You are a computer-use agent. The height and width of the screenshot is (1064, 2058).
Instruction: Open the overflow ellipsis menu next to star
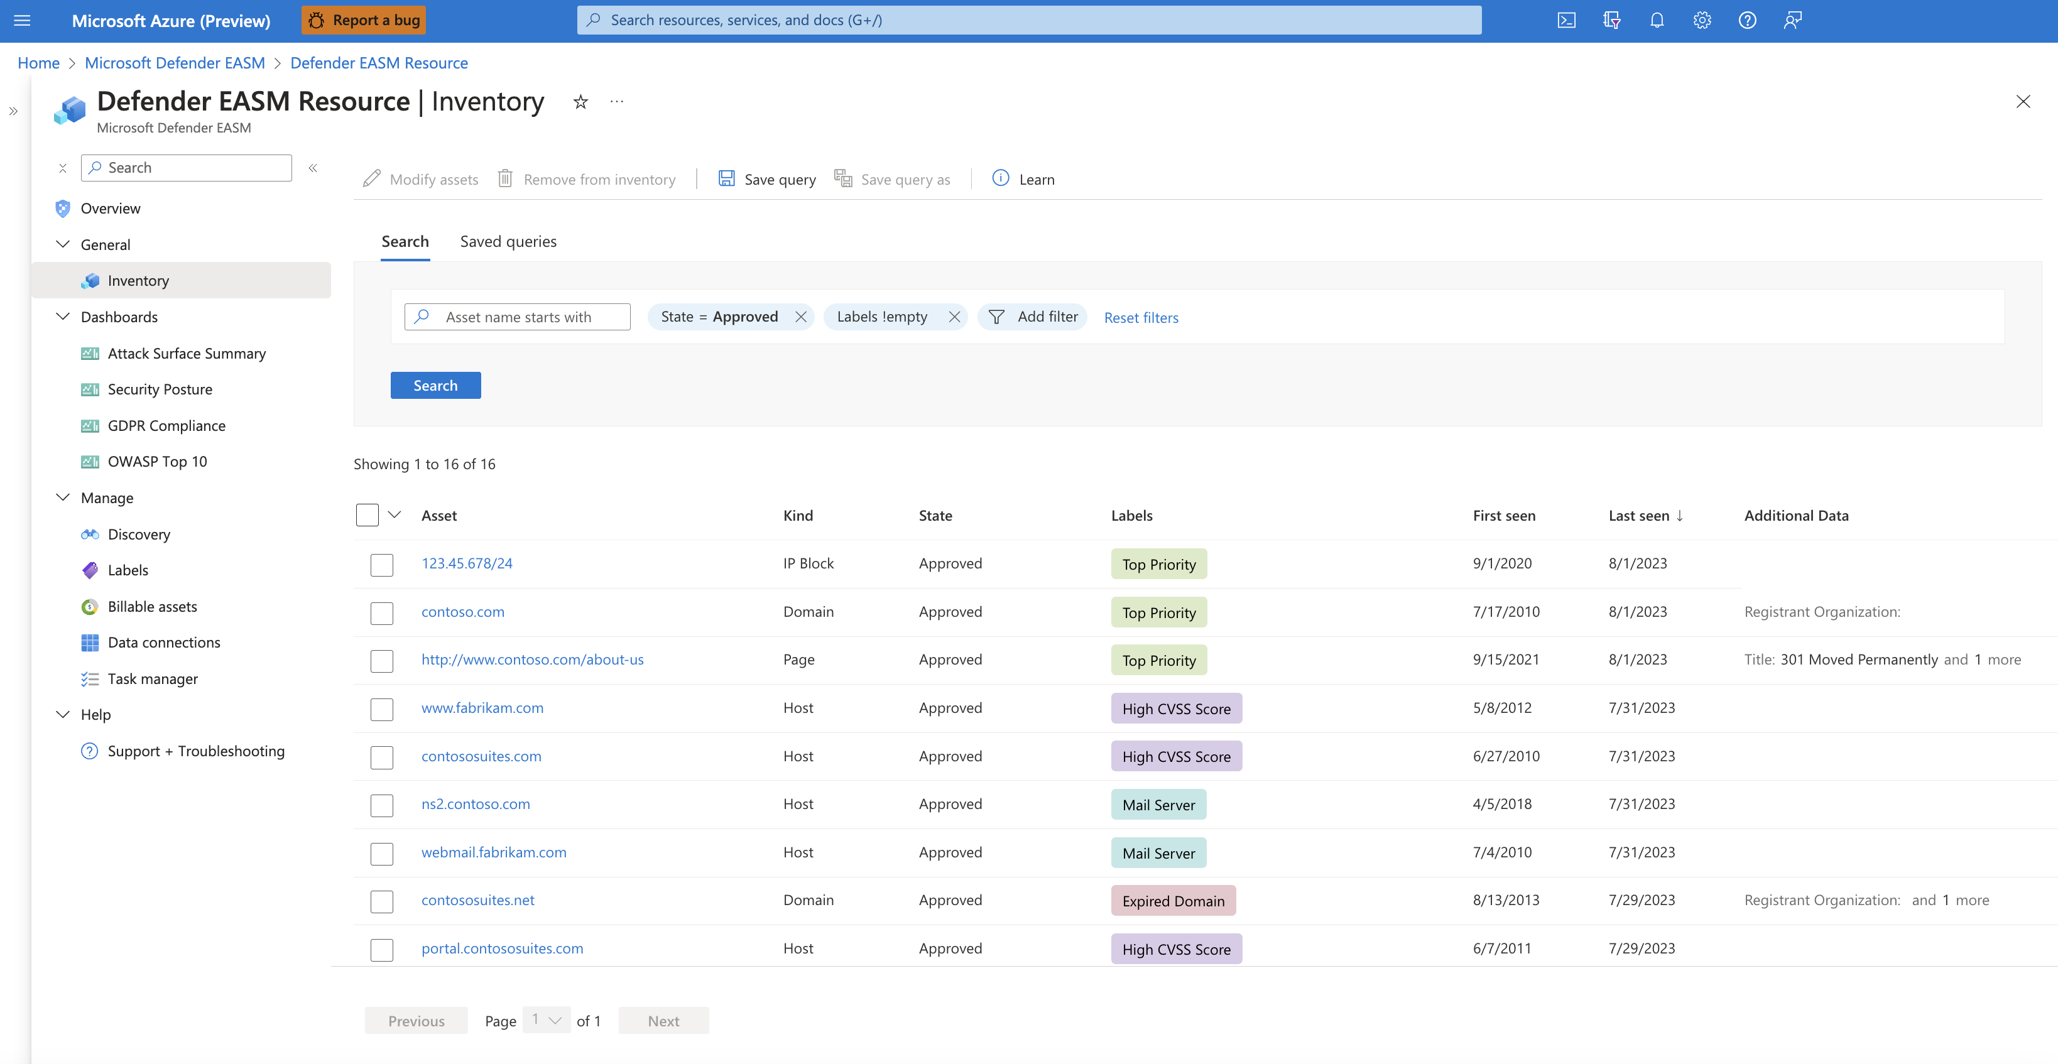click(616, 102)
